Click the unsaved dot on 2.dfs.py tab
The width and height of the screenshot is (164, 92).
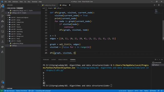(x=70, y=5)
